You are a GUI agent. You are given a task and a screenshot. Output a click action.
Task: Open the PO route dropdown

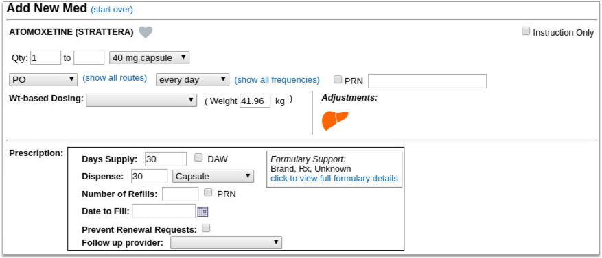coord(43,79)
